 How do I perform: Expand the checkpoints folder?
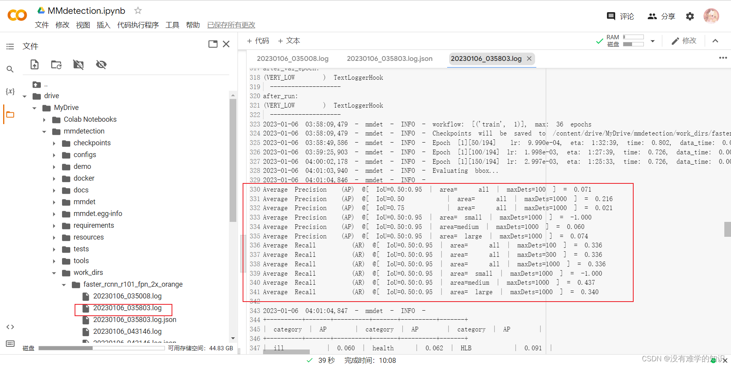[54, 143]
